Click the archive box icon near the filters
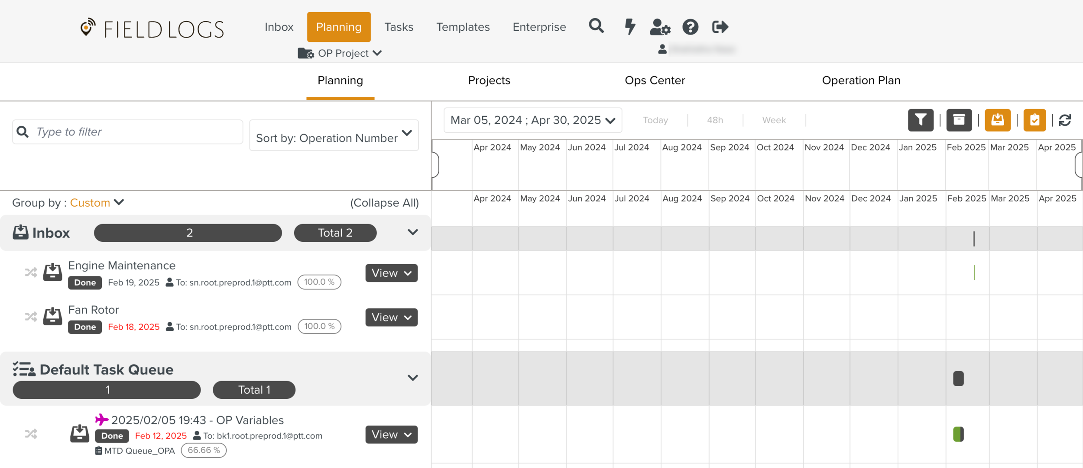 tap(959, 120)
